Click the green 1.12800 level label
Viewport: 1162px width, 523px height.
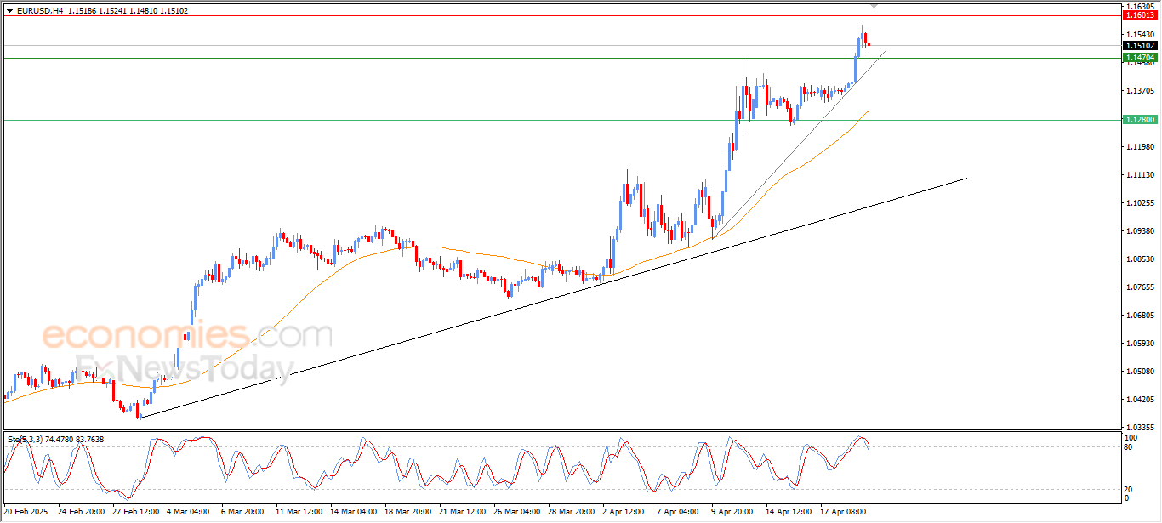(1140, 120)
